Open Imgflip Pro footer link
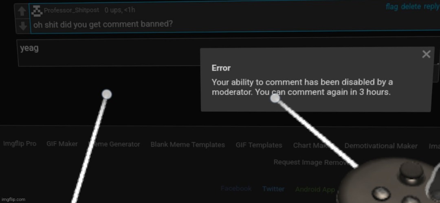440x203 pixels. point(20,144)
